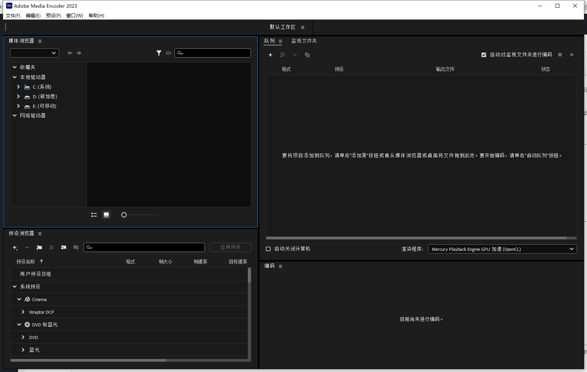
Task: Open the 文件(F) menu
Action: click(x=13, y=16)
